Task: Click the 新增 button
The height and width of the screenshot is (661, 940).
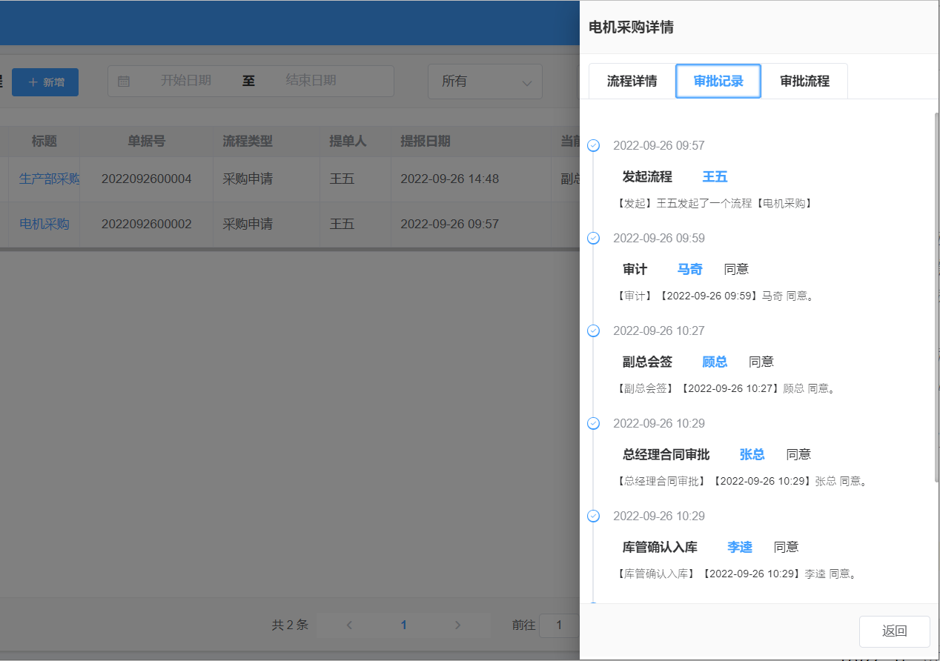Action: [45, 82]
